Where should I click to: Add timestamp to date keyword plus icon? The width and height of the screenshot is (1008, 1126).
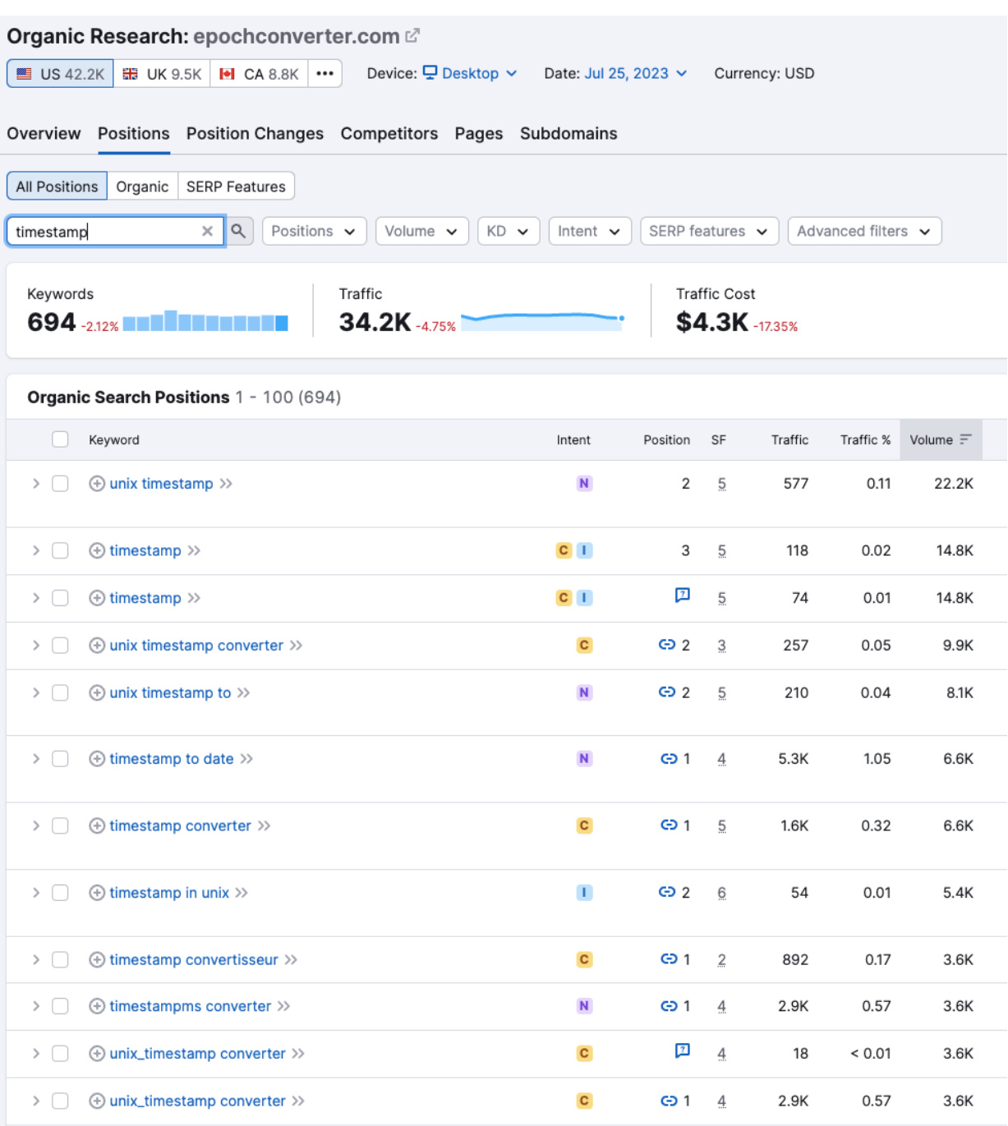(x=97, y=759)
